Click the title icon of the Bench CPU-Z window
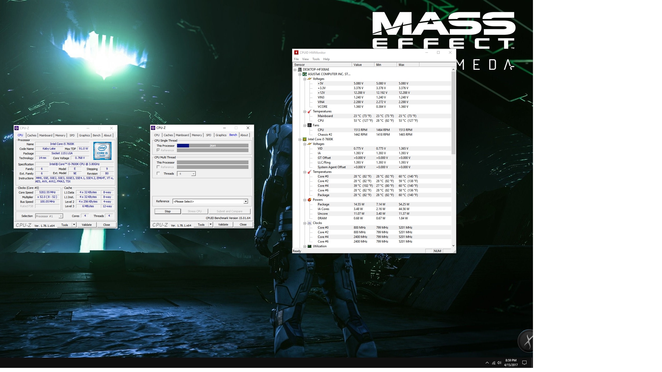This screenshot has height=372, width=662. click(x=153, y=128)
